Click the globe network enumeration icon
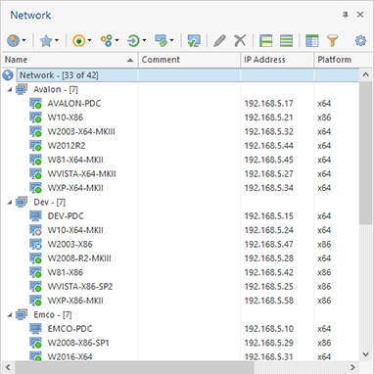 [14, 41]
